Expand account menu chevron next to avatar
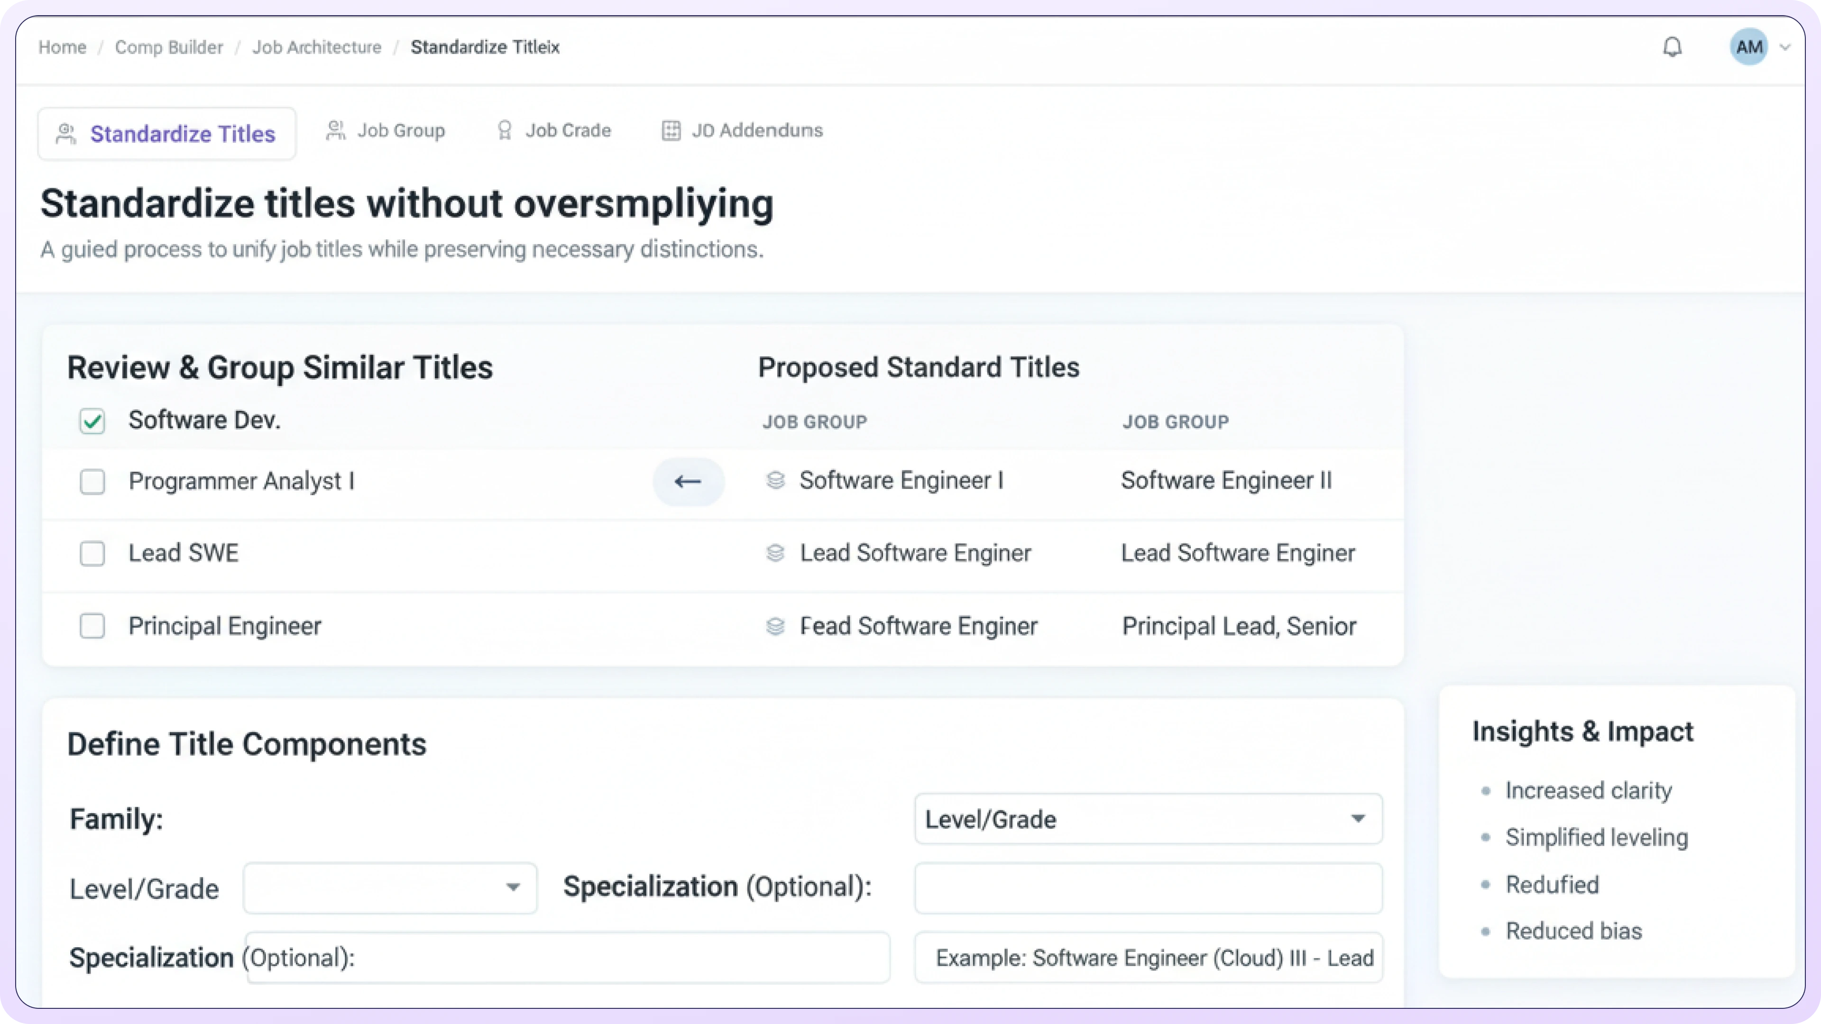 1785,47
